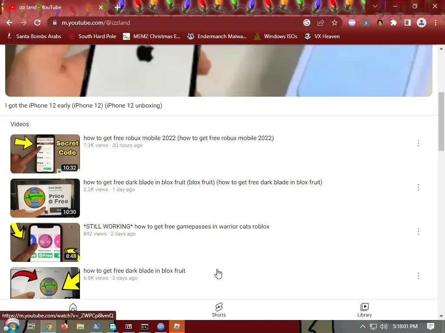Image resolution: width=445 pixels, height=333 pixels.
Task: Open Windows ISOs bookmark
Action: click(276, 36)
